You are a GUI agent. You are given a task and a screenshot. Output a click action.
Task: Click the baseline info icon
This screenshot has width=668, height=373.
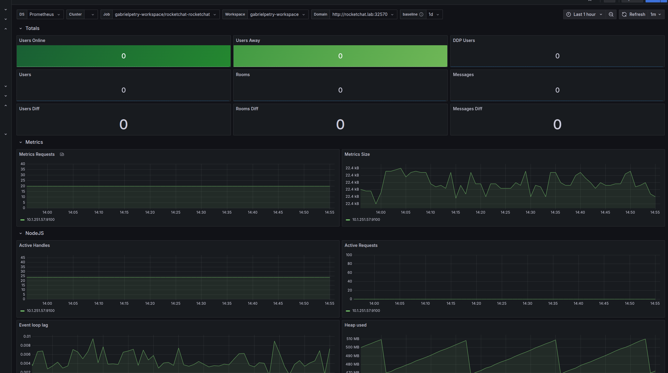click(421, 14)
